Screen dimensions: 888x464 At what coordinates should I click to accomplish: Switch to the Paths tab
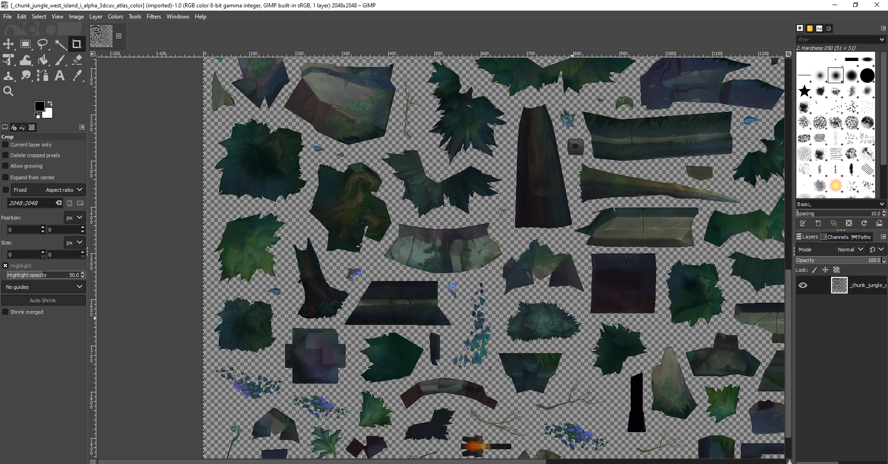point(861,237)
